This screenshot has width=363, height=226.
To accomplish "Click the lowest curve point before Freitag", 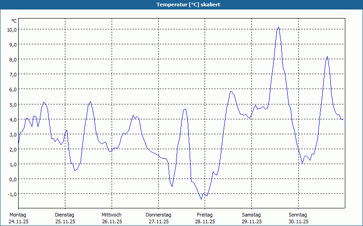I will (201, 199).
